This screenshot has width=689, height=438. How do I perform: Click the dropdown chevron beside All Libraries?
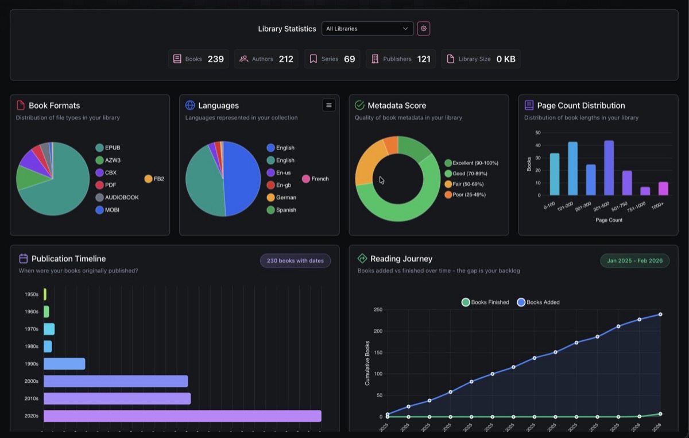point(405,29)
